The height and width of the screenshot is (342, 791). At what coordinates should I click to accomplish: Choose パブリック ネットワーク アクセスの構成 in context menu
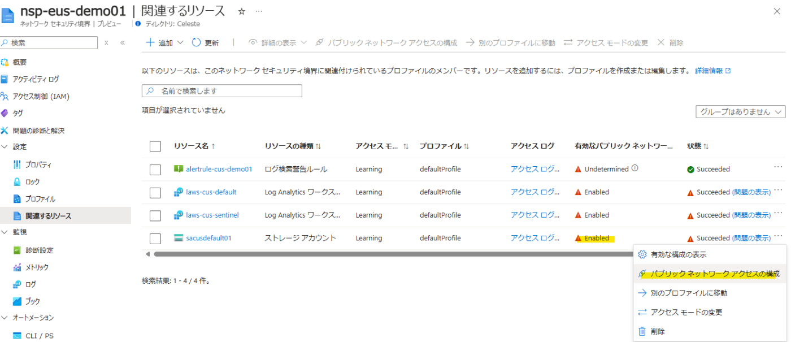[710, 274]
